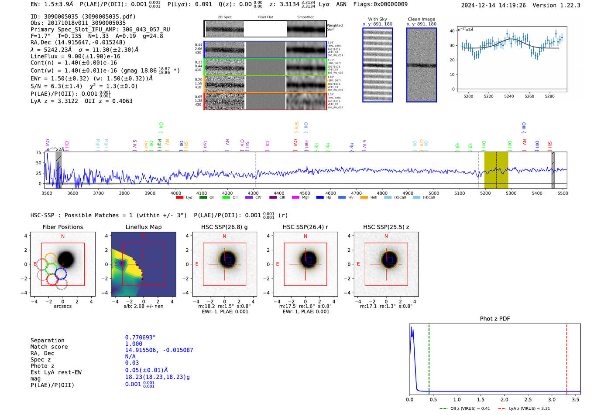611x415 pixels.
Task: Click the Clean Image fiber cutout
Action: (422, 65)
